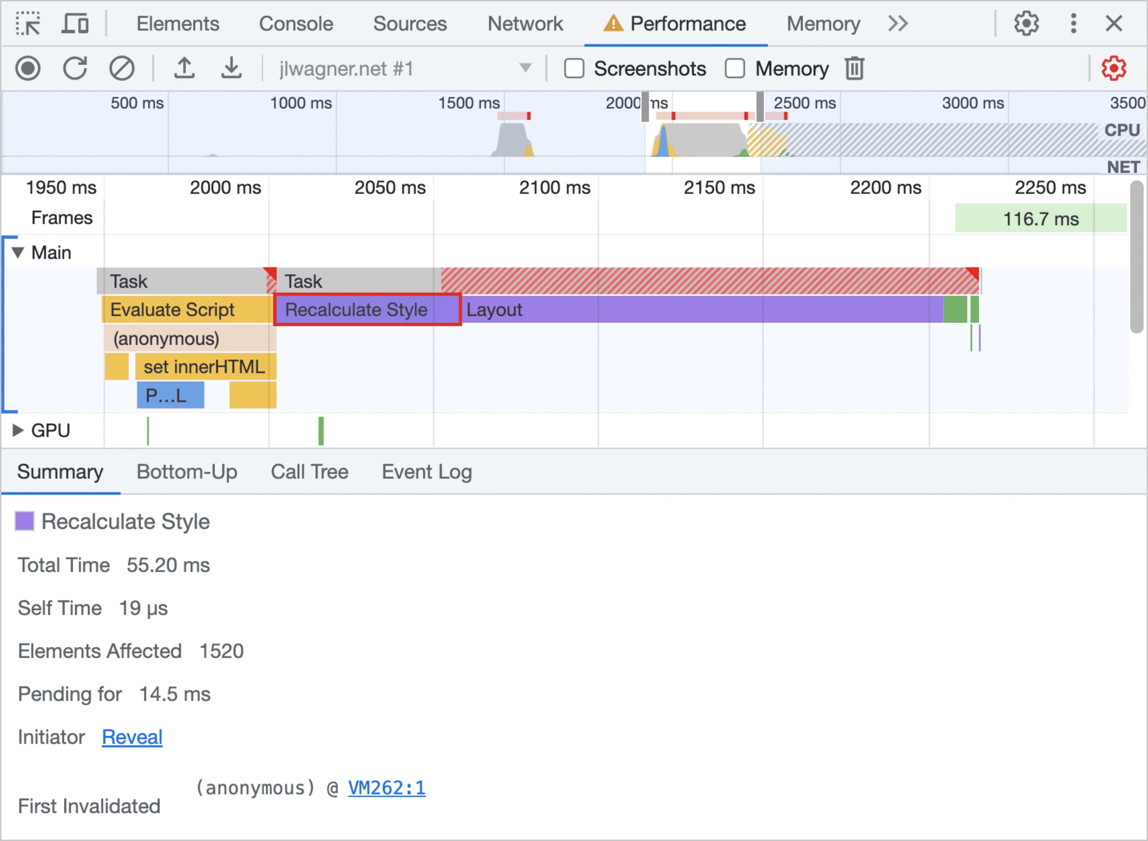Click the Download profile icon

tap(229, 69)
